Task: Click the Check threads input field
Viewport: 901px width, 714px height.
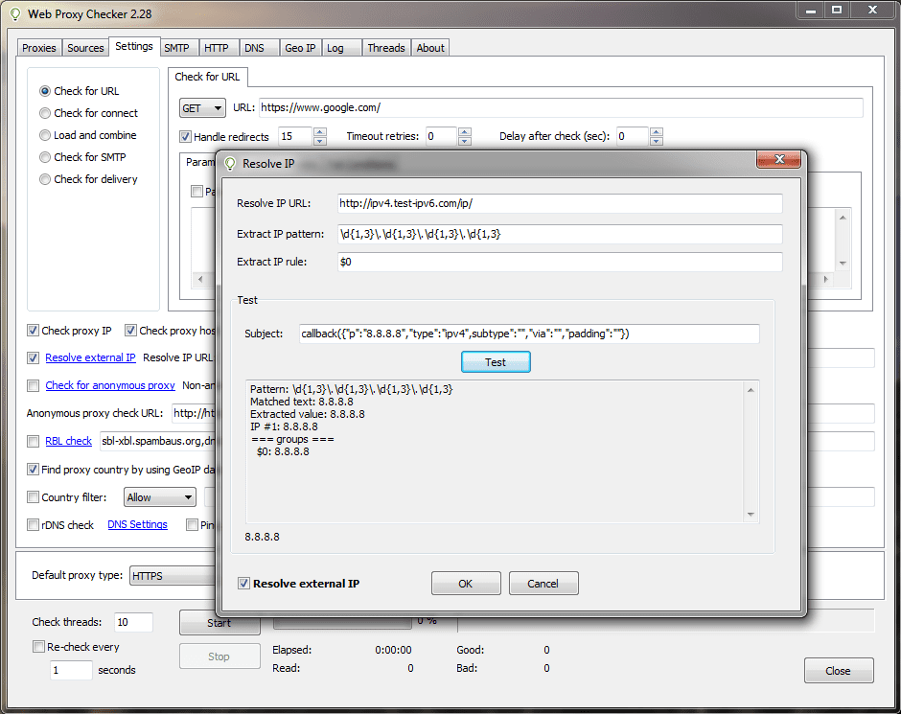Action: point(134,622)
